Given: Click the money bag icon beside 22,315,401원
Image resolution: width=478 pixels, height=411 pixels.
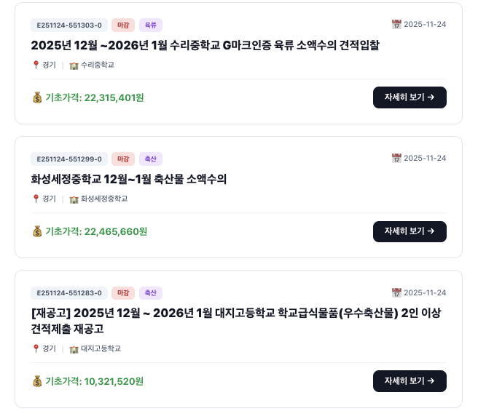Looking at the screenshot, I should 37,97.
